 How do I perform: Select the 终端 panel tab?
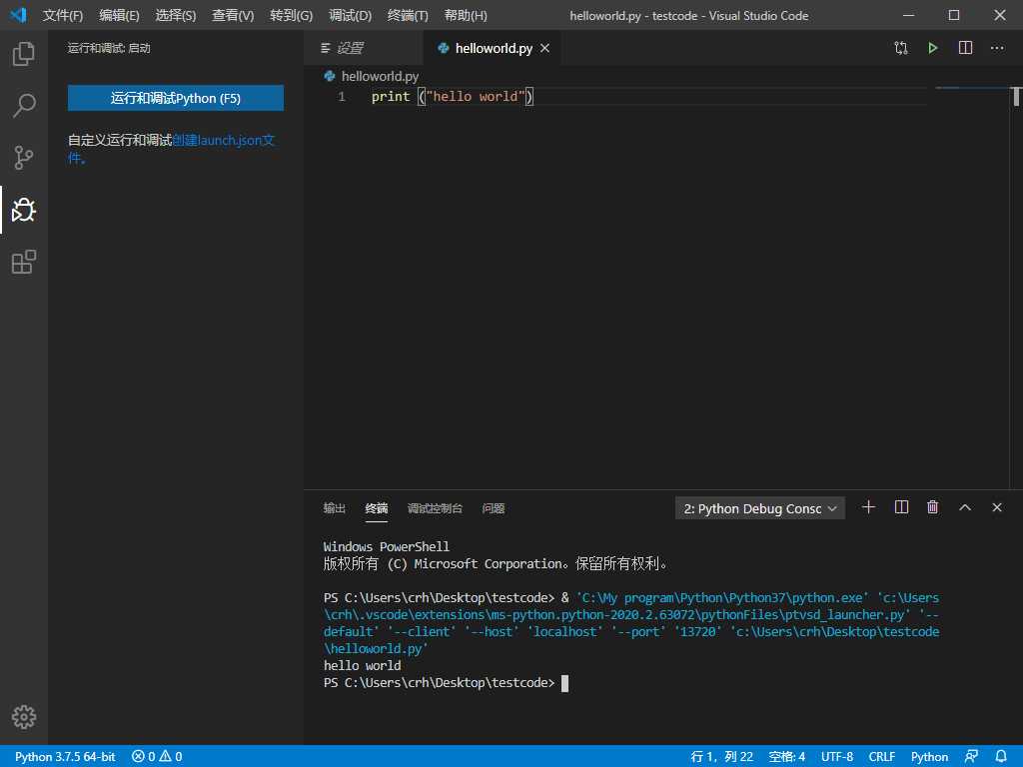377,508
